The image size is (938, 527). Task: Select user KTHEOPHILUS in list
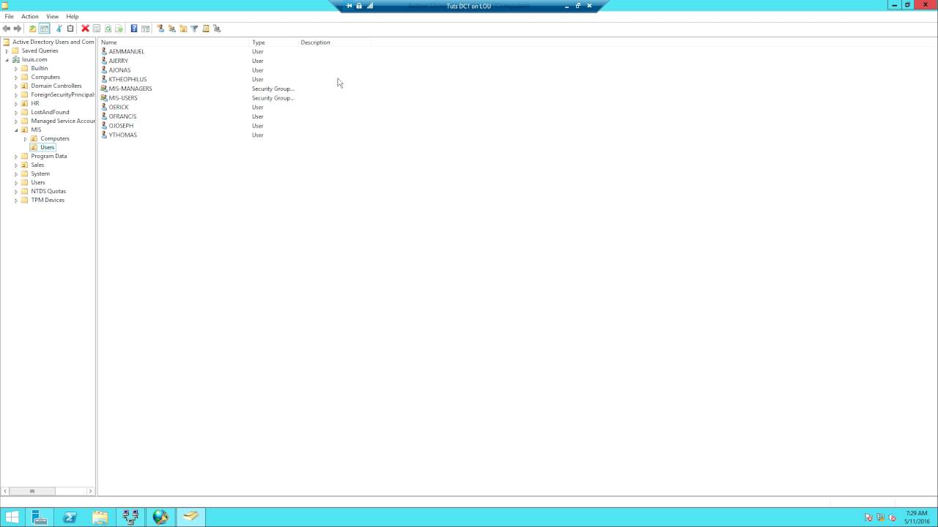pyautogui.click(x=128, y=79)
